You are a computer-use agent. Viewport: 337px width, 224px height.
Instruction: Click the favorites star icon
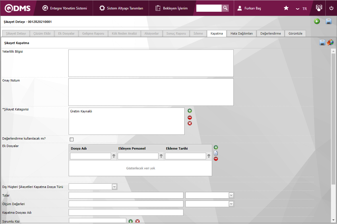(x=286, y=8)
